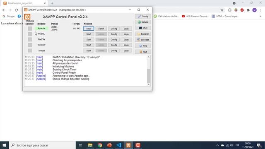Open the Google bookmark

[x=9, y=16]
